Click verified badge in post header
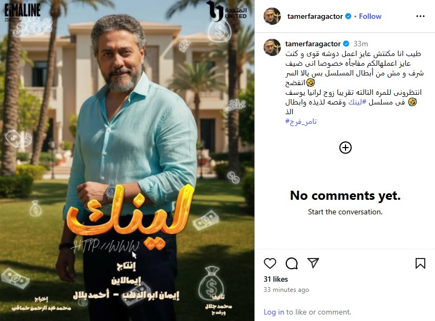This screenshot has height=321, width=435. pos(348,16)
